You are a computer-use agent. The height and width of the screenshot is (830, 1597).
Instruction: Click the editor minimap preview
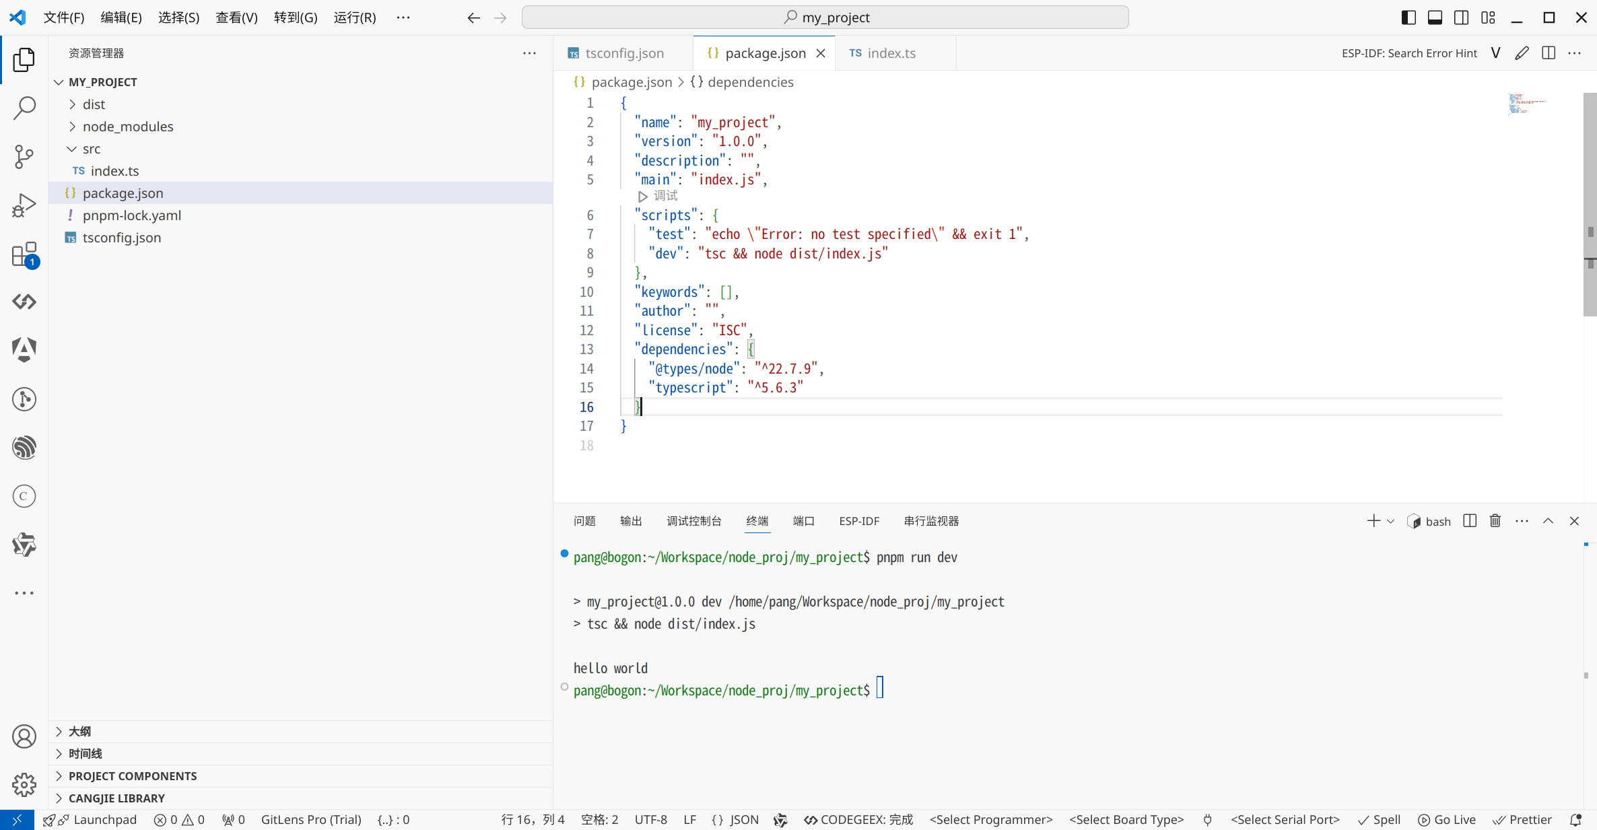(x=1528, y=103)
